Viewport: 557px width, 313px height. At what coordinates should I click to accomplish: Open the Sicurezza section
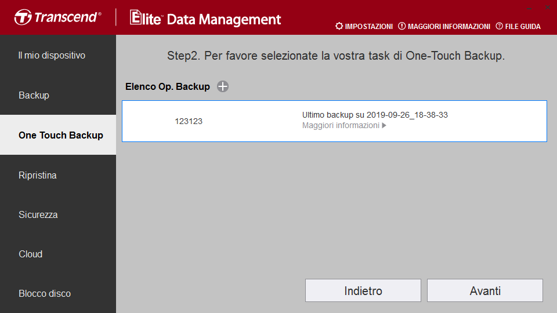coord(58,214)
